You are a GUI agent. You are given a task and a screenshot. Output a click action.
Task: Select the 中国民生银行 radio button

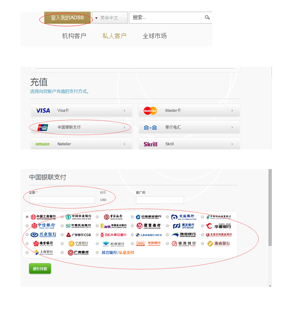pyautogui.click(x=62, y=225)
